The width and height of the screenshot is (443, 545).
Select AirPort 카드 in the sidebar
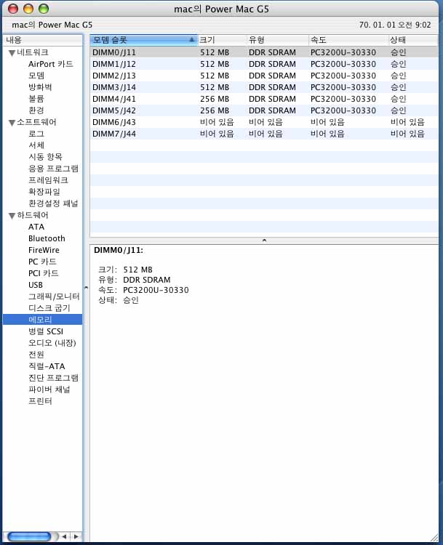50,64
